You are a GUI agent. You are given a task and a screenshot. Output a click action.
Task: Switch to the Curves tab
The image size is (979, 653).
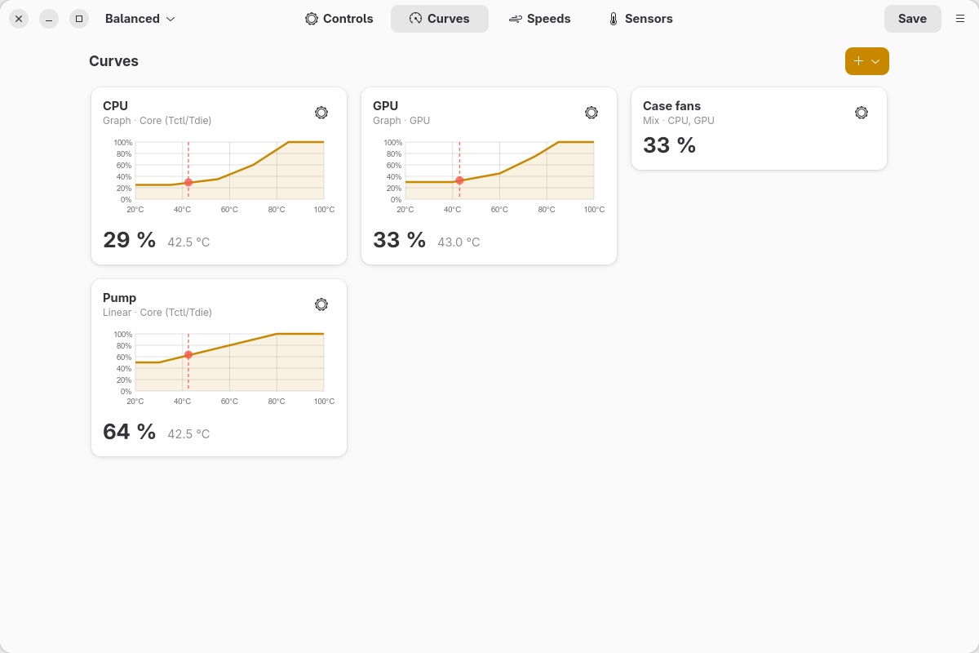click(x=440, y=19)
